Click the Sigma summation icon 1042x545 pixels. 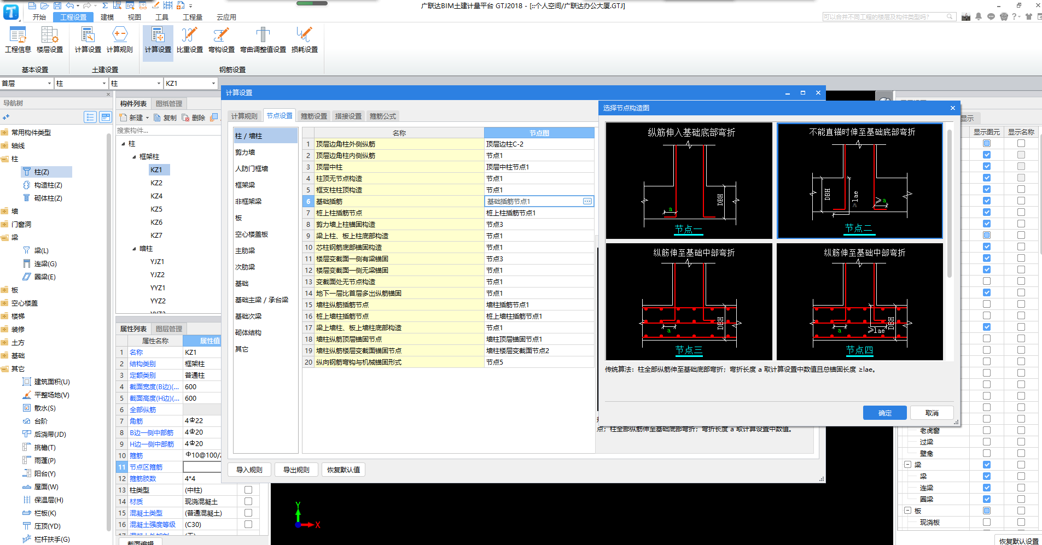tap(105, 5)
